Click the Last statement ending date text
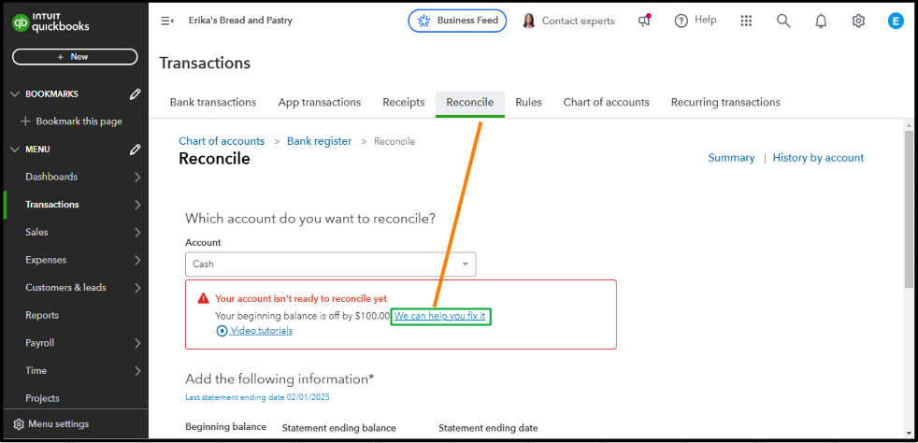This screenshot has height=443, width=918. tap(258, 397)
